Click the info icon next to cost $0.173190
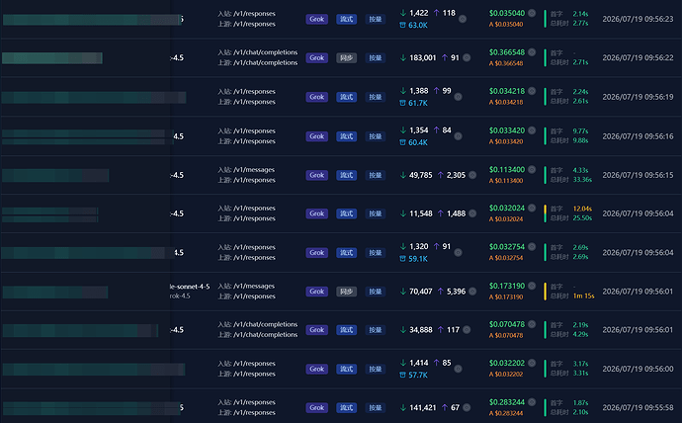This screenshot has width=682, height=423. [x=532, y=286]
